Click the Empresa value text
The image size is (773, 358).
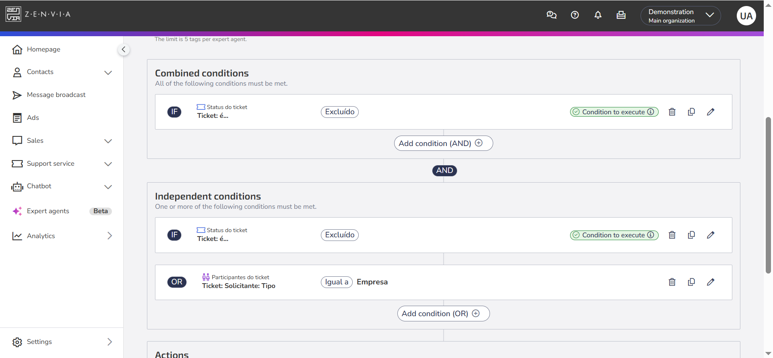pyautogui.click(x=372, y=282)
